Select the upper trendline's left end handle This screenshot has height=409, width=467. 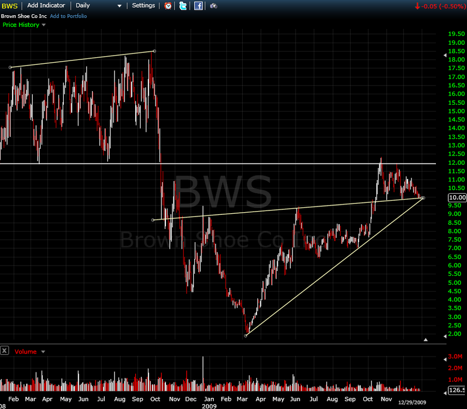pyautogui.click(x=10, y=67)
